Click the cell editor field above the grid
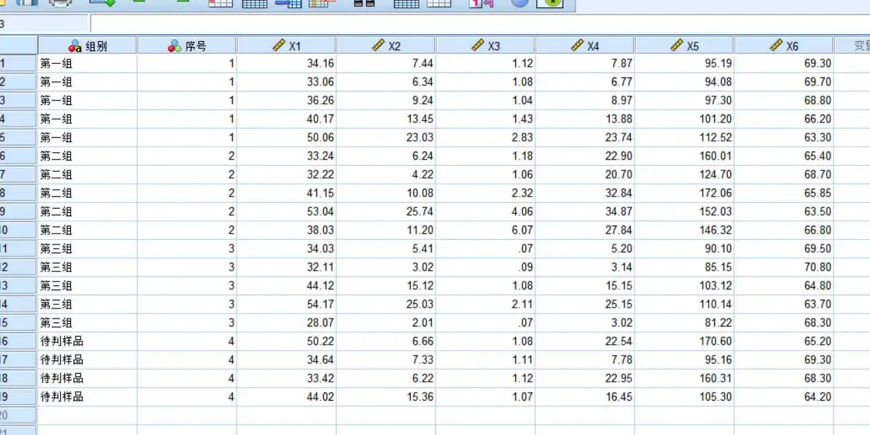This screenshot has width=870, height=435. coord(480,24)
